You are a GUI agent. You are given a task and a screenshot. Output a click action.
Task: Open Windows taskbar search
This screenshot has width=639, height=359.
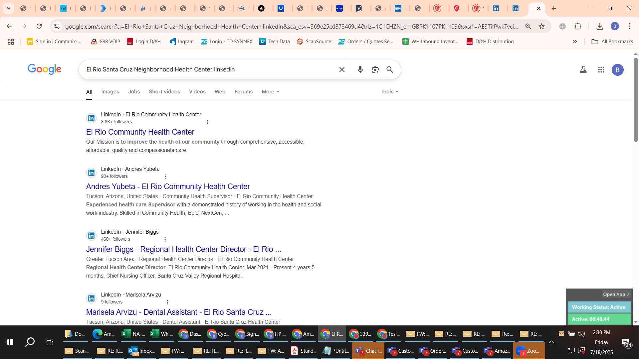[x=30, y=342]
